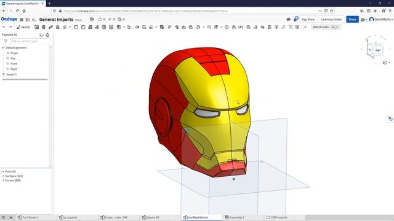Click the Search tools field

point(326,27)
